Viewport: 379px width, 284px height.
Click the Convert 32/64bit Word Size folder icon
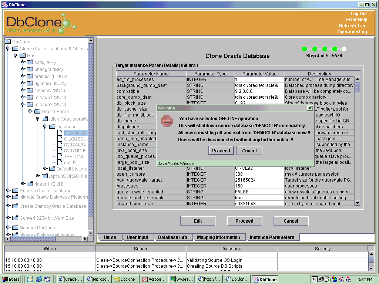(x=15, y=218)
